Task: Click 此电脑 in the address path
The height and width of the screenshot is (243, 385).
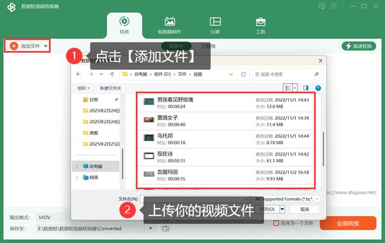Action: tap(141, 74)
